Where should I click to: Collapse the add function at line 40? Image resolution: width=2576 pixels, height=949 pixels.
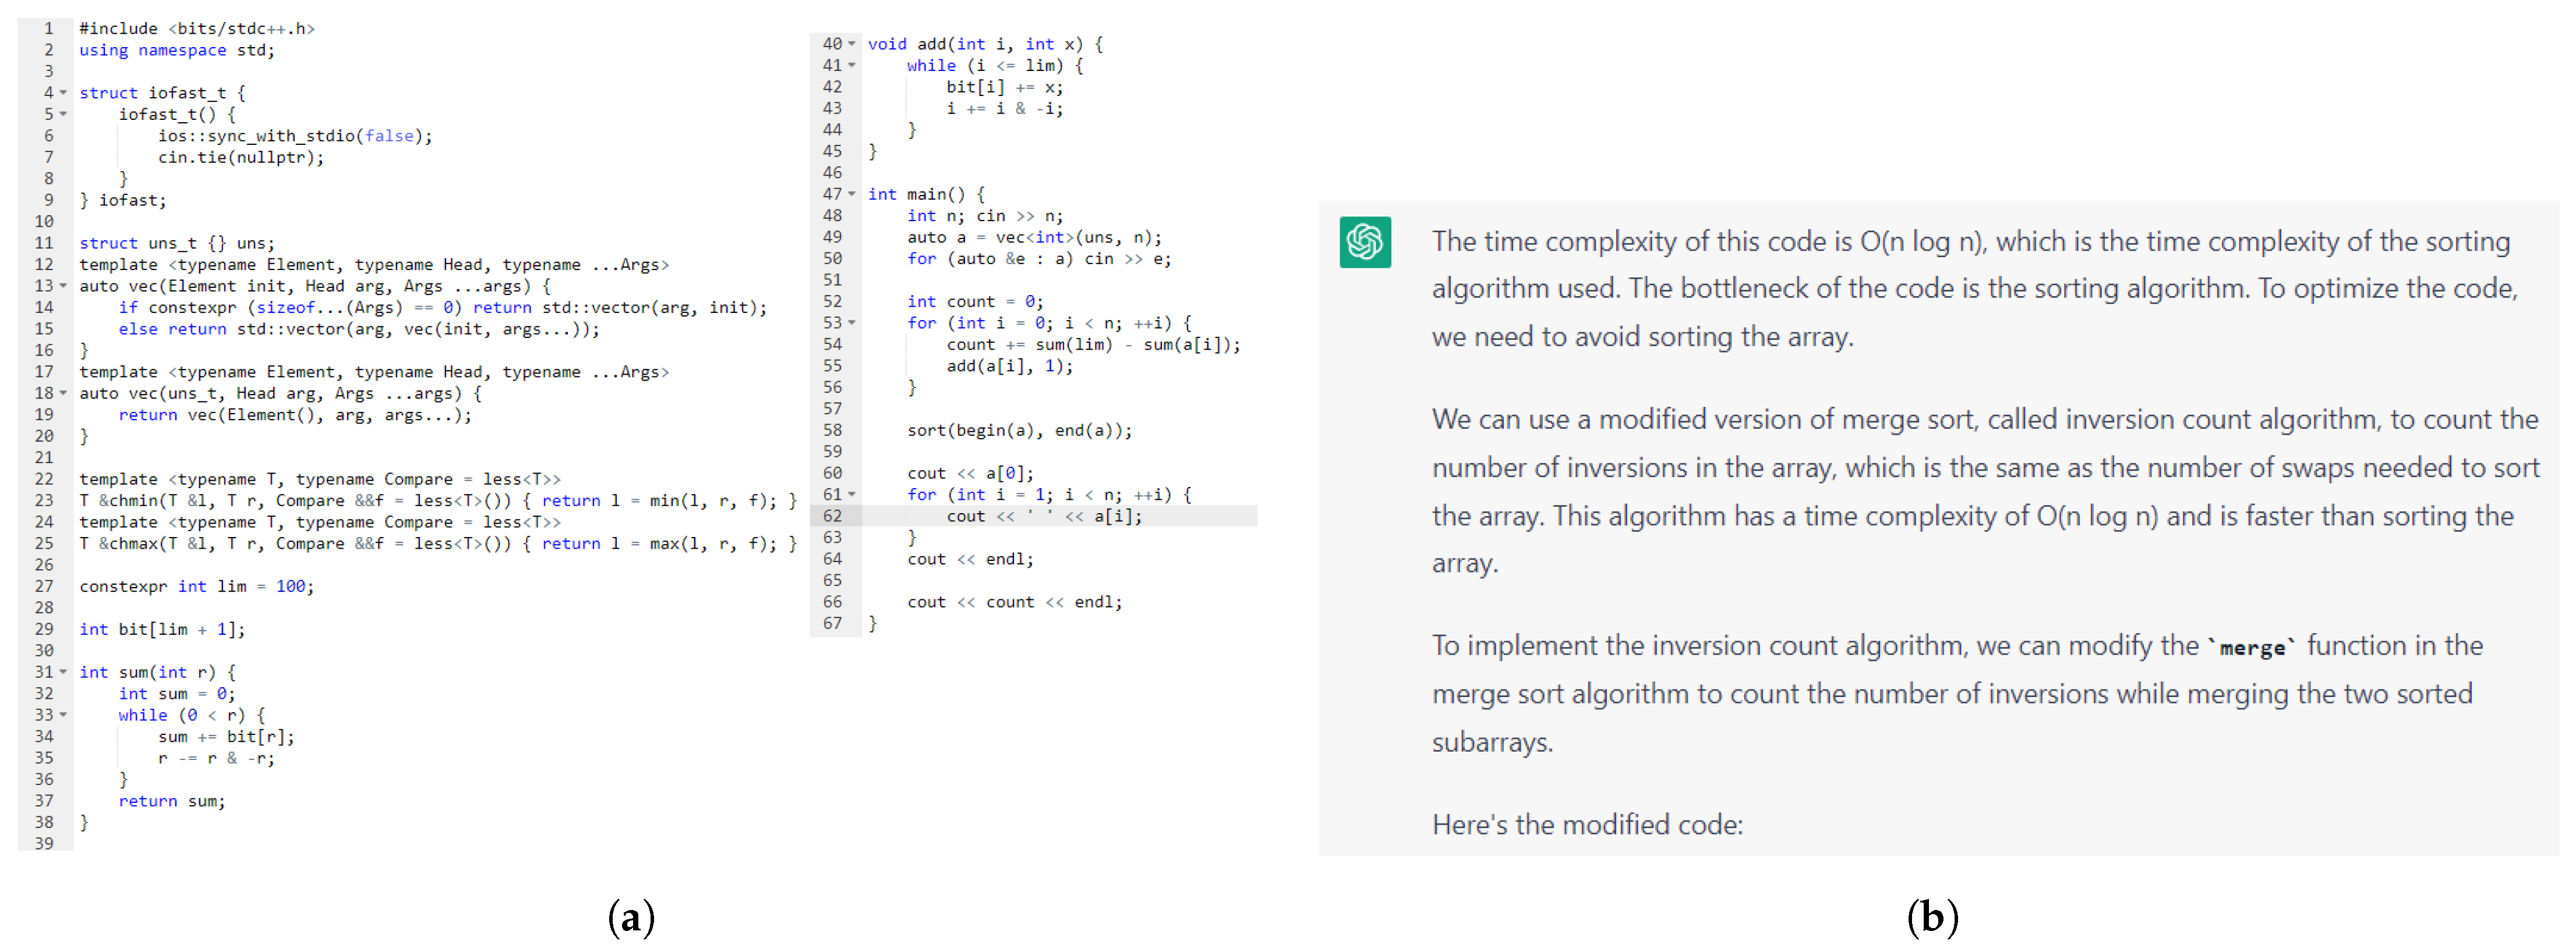pyautogui.click(x=852, y=44)
